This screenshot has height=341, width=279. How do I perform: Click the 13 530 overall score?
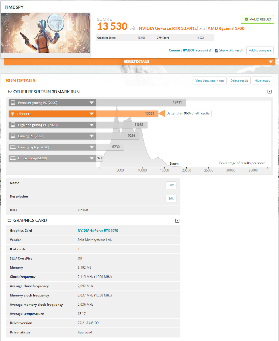click(x=112, y=26)
